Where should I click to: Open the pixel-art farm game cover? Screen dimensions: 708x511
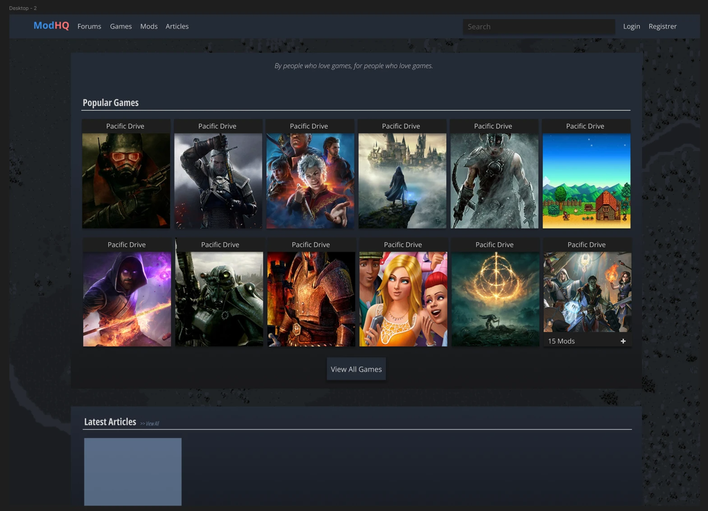coord(587,181)
